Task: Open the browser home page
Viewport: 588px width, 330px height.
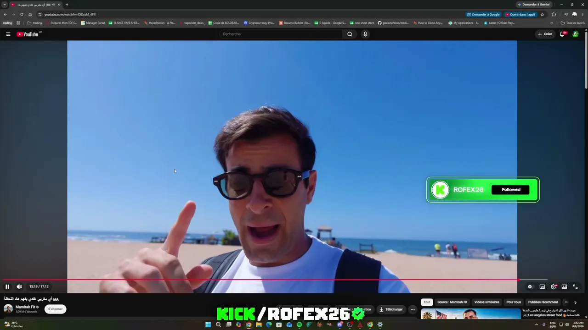Action: click(x=30, y=14)
